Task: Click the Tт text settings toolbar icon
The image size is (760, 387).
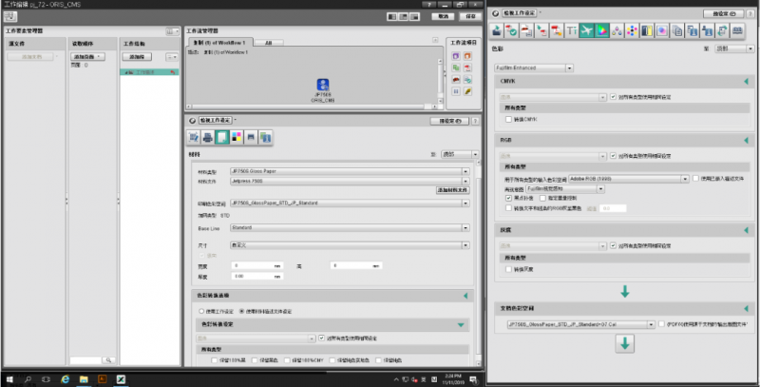Action: (x=572, y=31)
